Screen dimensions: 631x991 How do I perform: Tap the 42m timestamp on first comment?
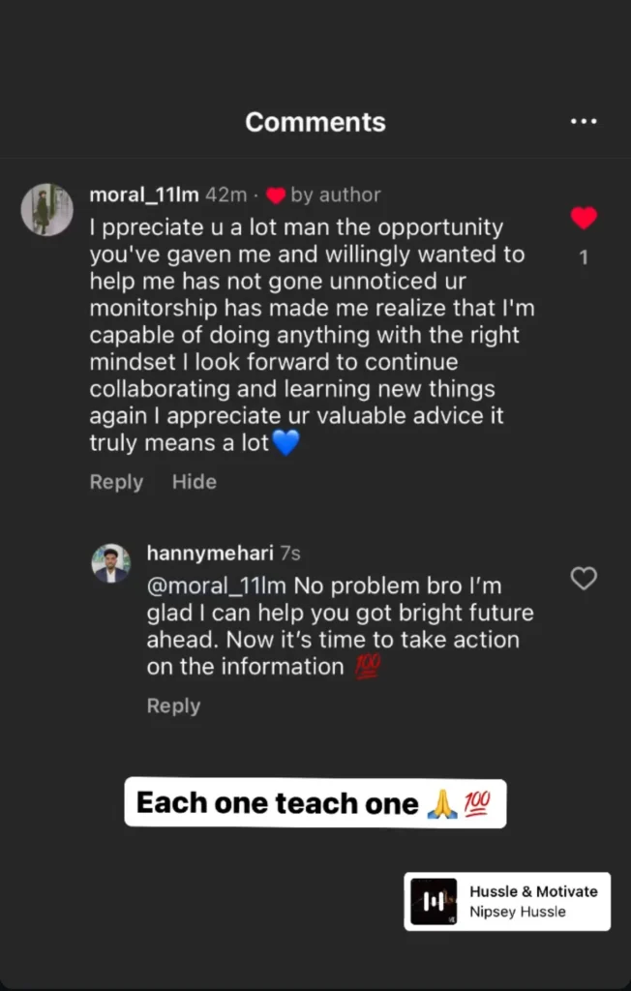tap(225, 195)
